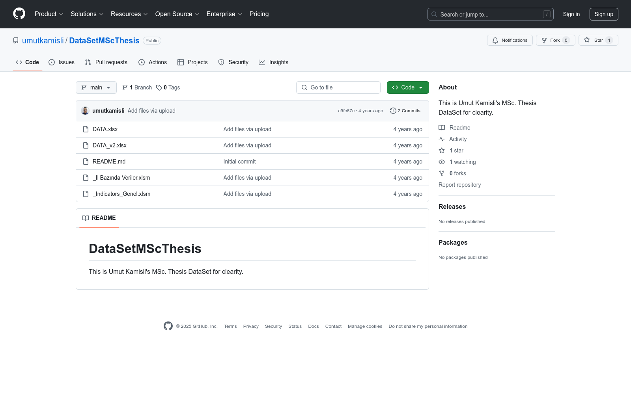Click the Go to file search field
The image size is (631, 394).
[338, 87]
